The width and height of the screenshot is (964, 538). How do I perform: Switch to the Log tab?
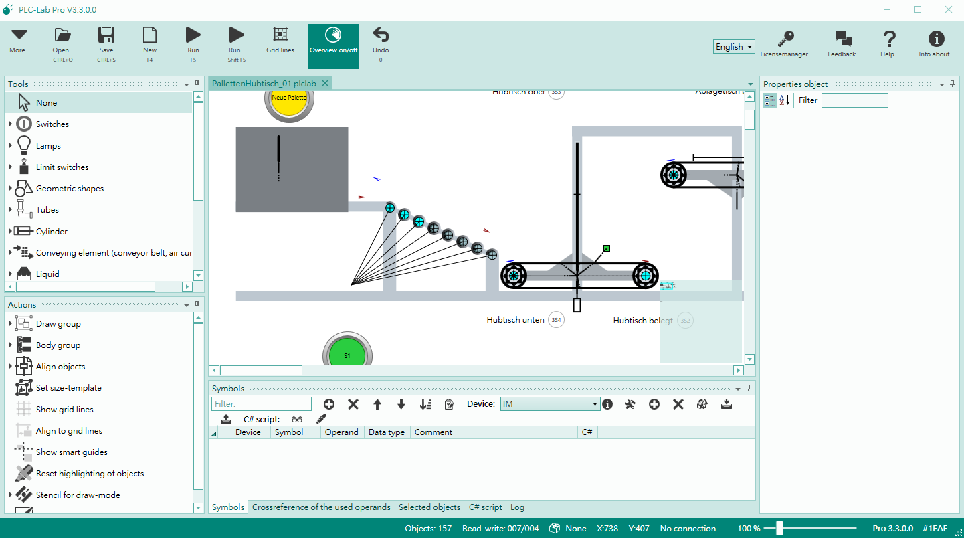[517, 507]
